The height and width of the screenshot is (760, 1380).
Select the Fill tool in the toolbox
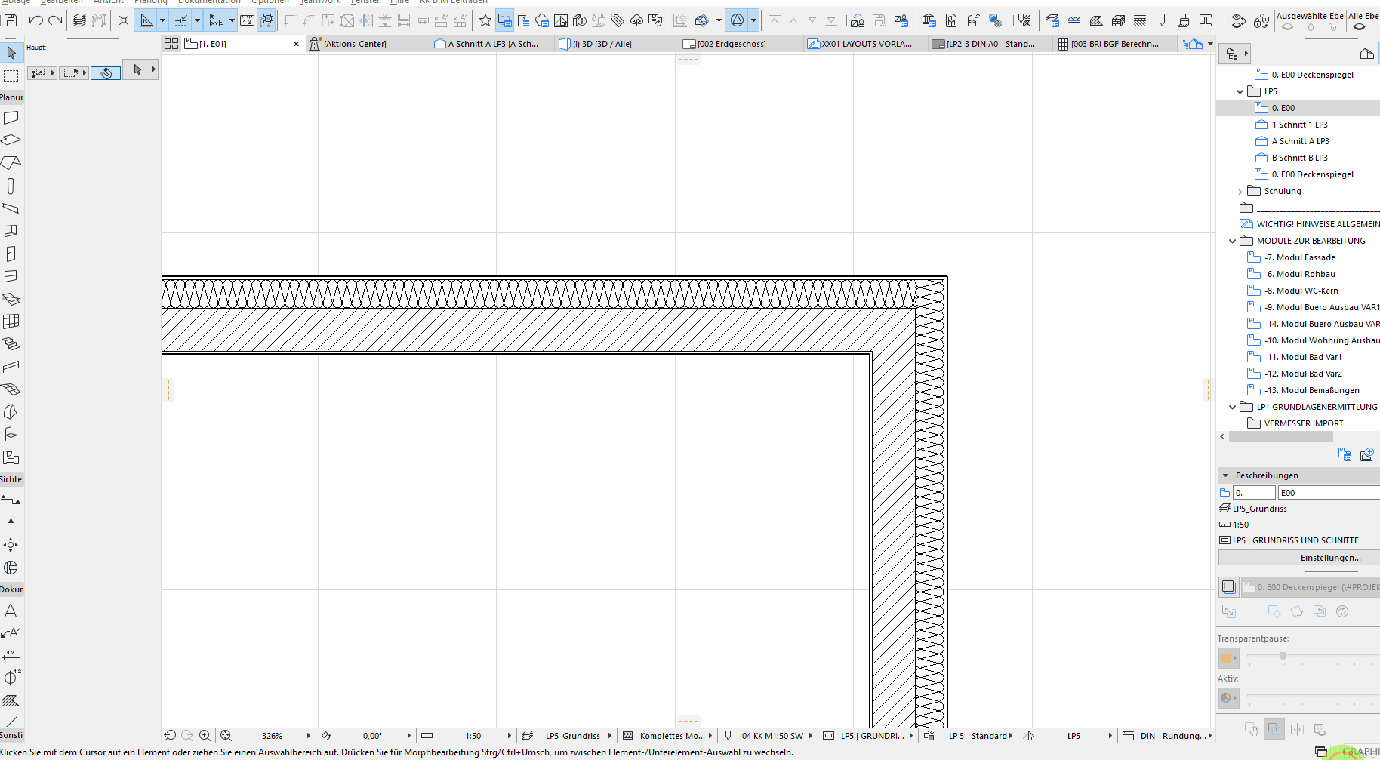11,700
